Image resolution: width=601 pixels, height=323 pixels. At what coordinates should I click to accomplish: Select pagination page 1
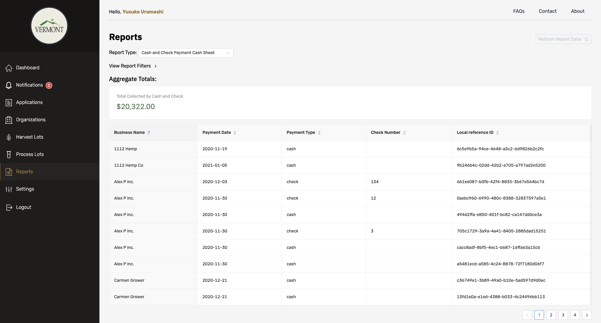(x=539, y=315)
